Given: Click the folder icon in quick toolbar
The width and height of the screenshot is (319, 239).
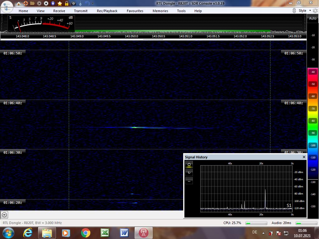Looking at the screenshot, I should coord(32,3).
